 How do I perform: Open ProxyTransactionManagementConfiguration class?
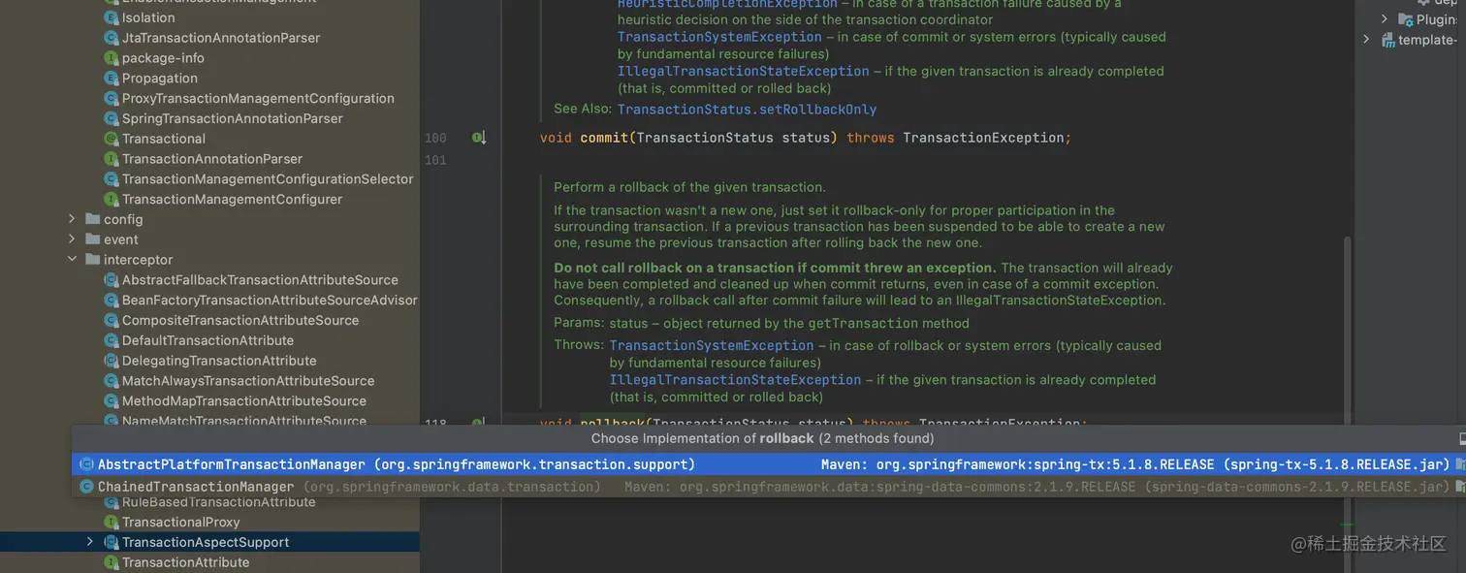click(258, 99)
